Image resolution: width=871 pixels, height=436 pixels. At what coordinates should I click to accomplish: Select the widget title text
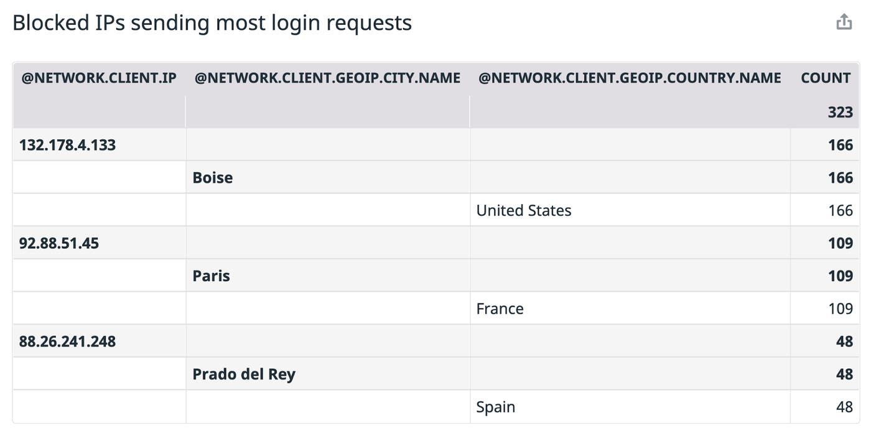click(x=212, y=22)
